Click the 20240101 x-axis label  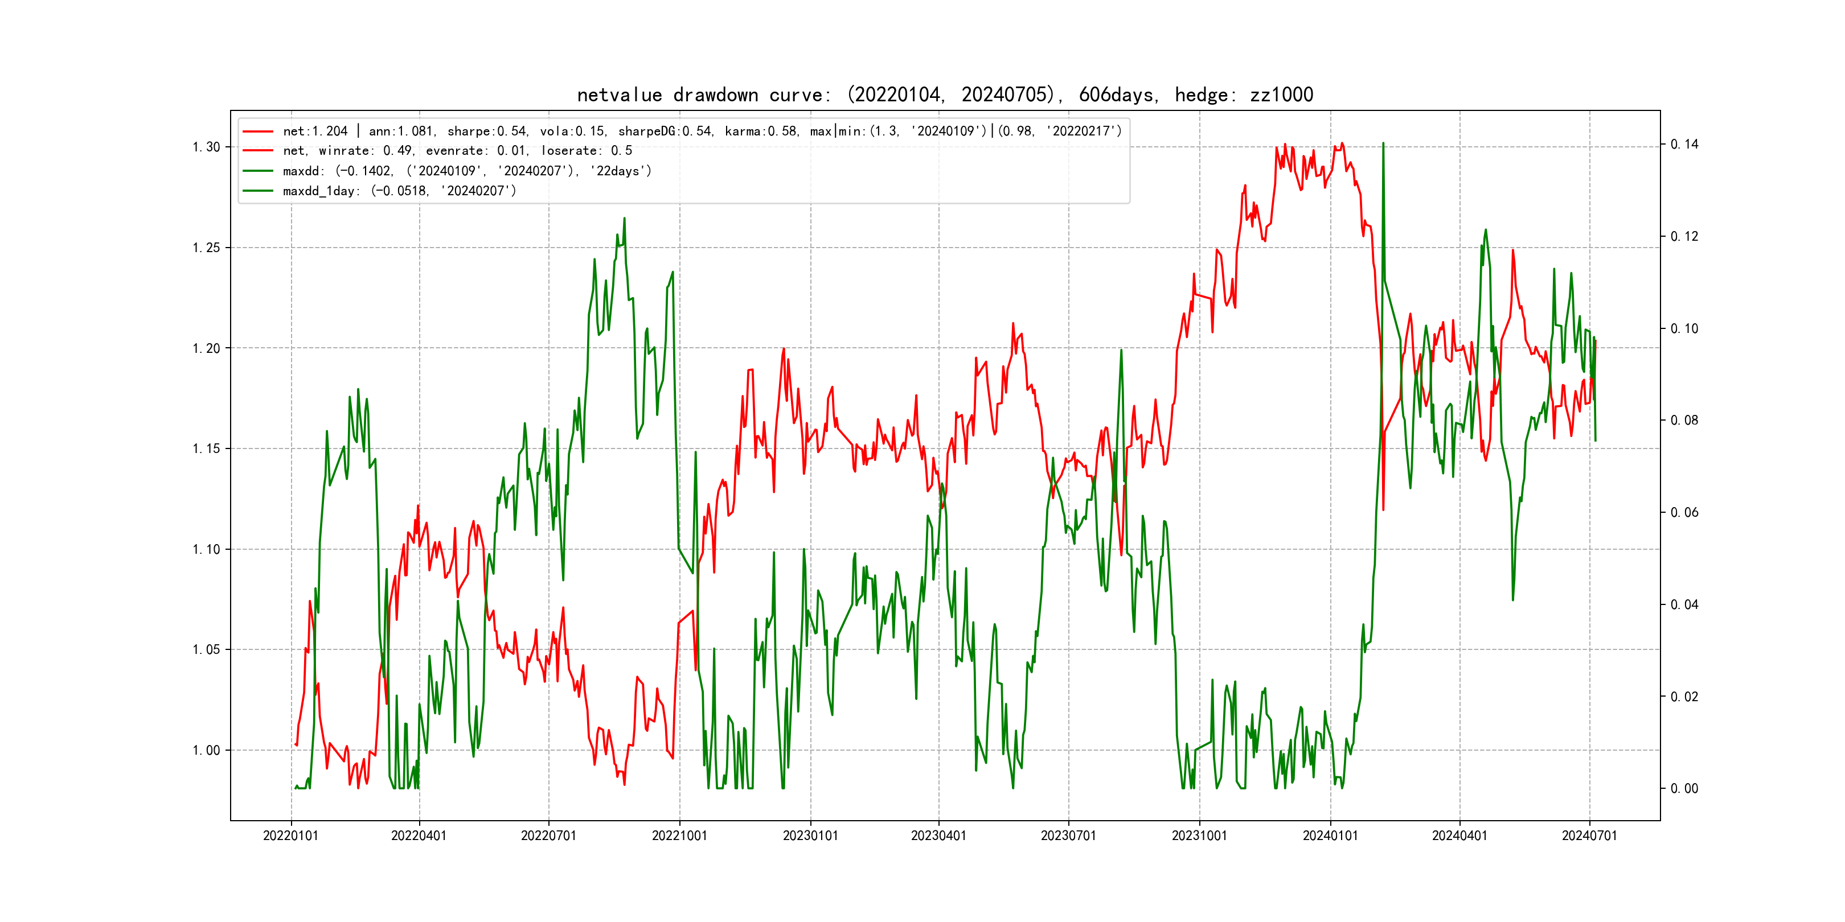tap(1330, 836)
